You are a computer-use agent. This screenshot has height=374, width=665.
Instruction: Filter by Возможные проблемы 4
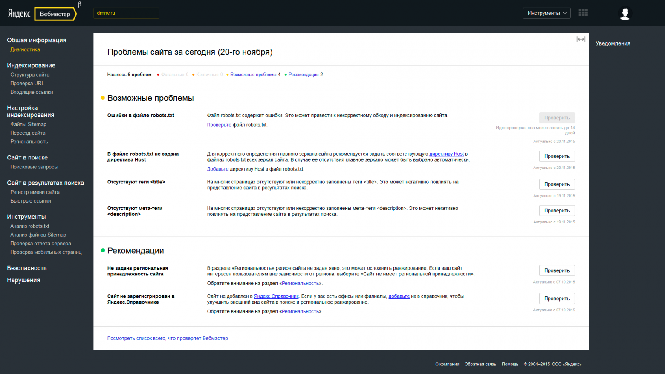click(x=255, y=75)
